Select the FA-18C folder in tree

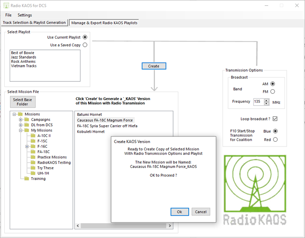coord(43,152)
